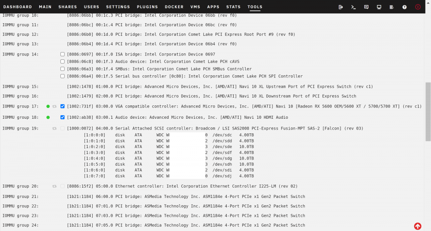The height and width of the screenshot is (231, 431).
Task: Click the red back-to-top arrow button
Action: pyautogui.click(x=418, y=226)
